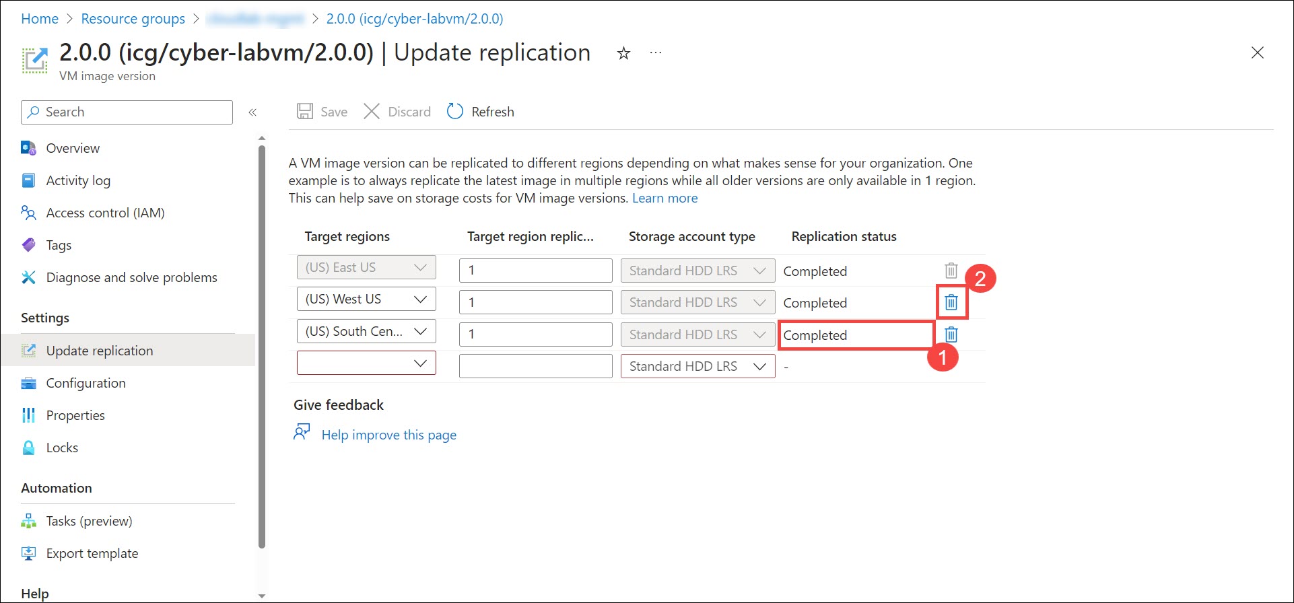Click the feedback person icon
This screenshot has height=603, width=1294.
[x=302, y=432]
